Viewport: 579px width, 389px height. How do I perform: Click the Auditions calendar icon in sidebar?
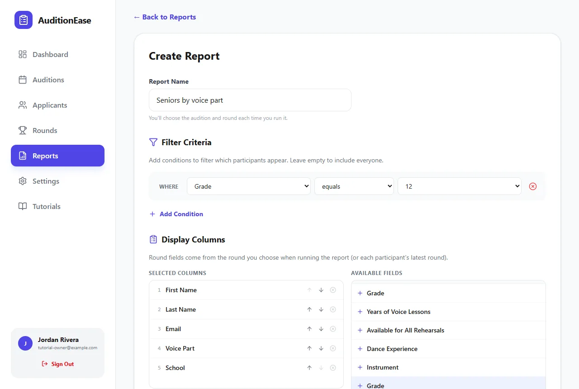click(x=23, y=80)
